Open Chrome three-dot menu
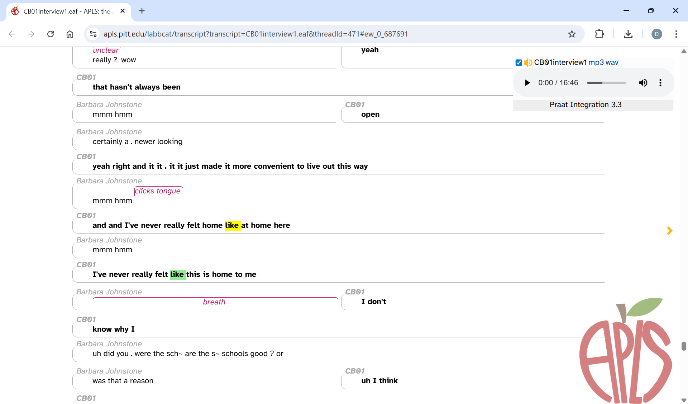The height and width of the screenshot is (404, 688). click(676, 34)
